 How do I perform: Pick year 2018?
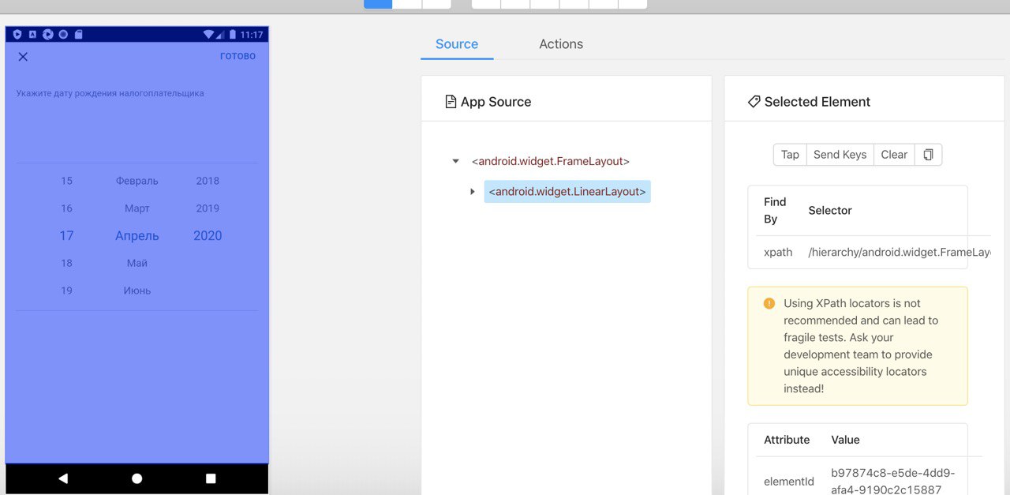click(x=208, y=181)
